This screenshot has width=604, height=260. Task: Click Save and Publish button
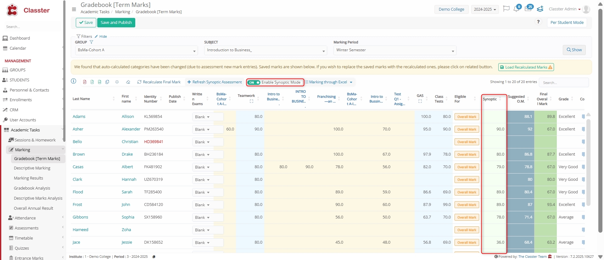coord(116,23)
